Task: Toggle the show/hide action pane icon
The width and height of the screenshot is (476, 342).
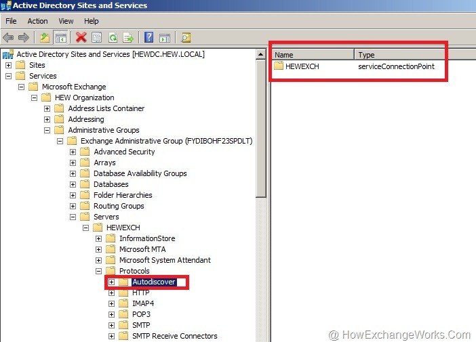Action: [165, 38]
